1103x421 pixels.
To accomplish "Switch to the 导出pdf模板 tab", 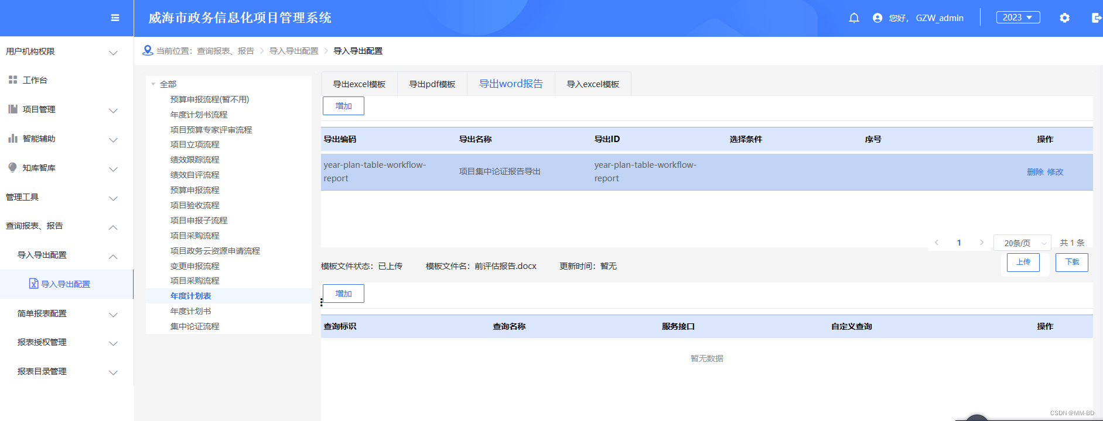I will point(432,84).
